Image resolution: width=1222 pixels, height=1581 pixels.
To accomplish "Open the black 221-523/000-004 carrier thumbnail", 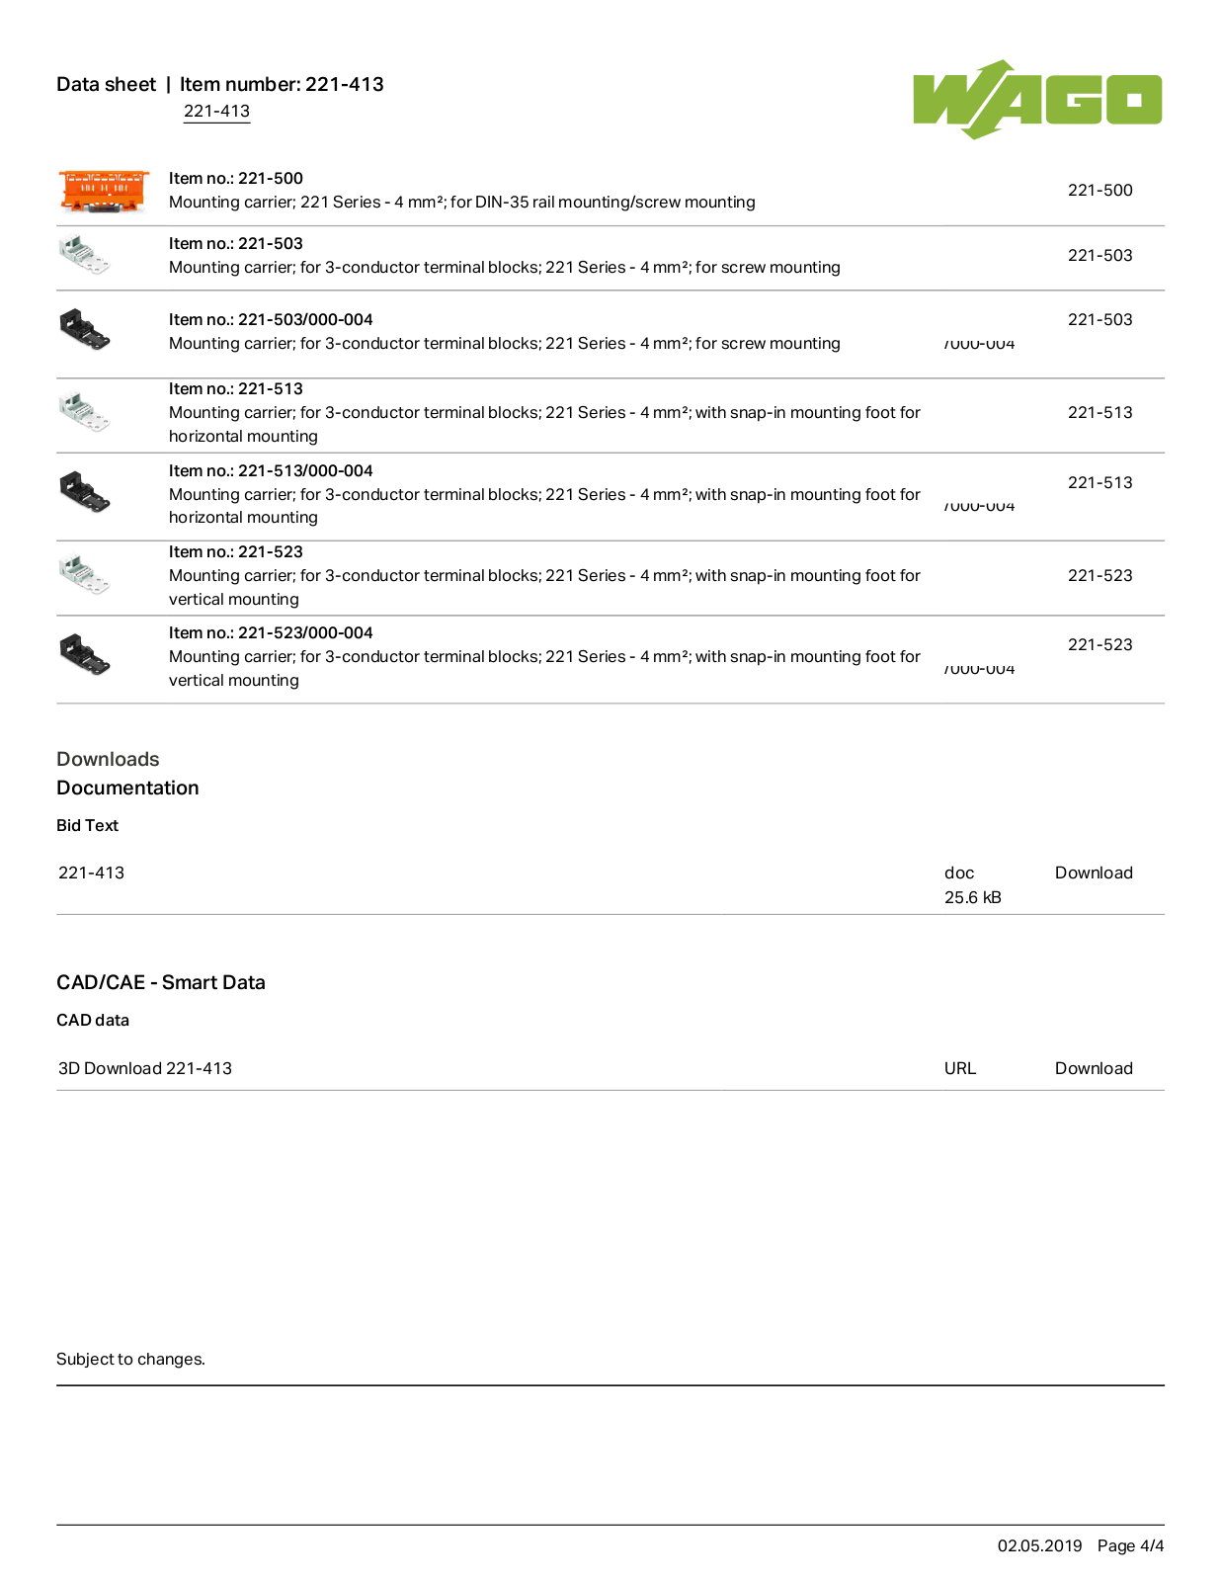I will [84, 654].
